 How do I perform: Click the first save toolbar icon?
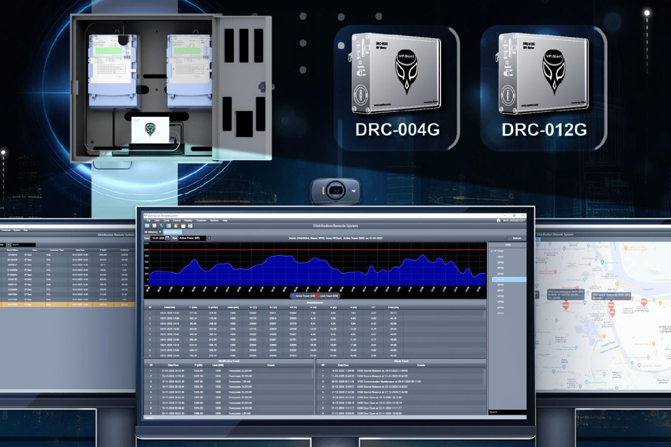click(147, 225)
